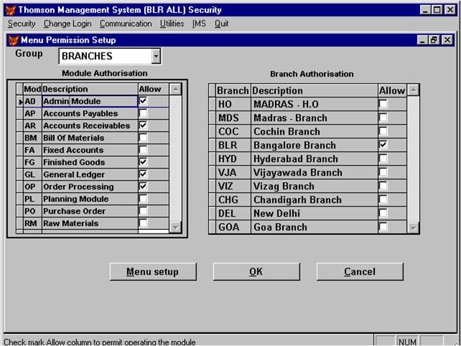Image resolution: width=461 pixels, height=346 pixels.
Task: Open the Utilities menu
Action: point(172,24)
